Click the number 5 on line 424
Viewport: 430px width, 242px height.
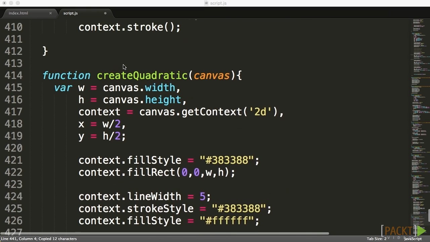203,196
